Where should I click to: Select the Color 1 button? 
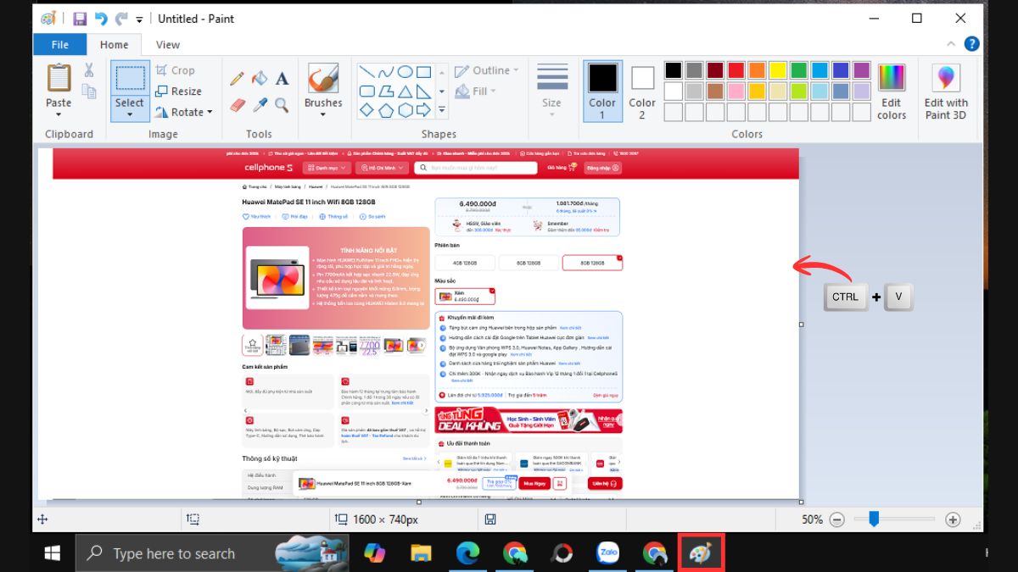coord(602,92)
